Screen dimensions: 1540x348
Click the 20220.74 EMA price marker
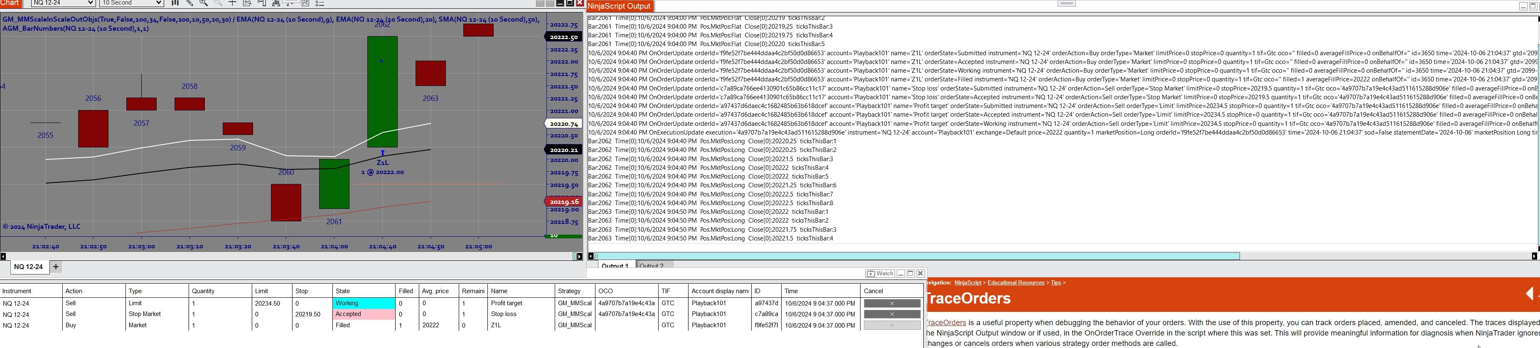pyautogui.click(x=564, y=124)
